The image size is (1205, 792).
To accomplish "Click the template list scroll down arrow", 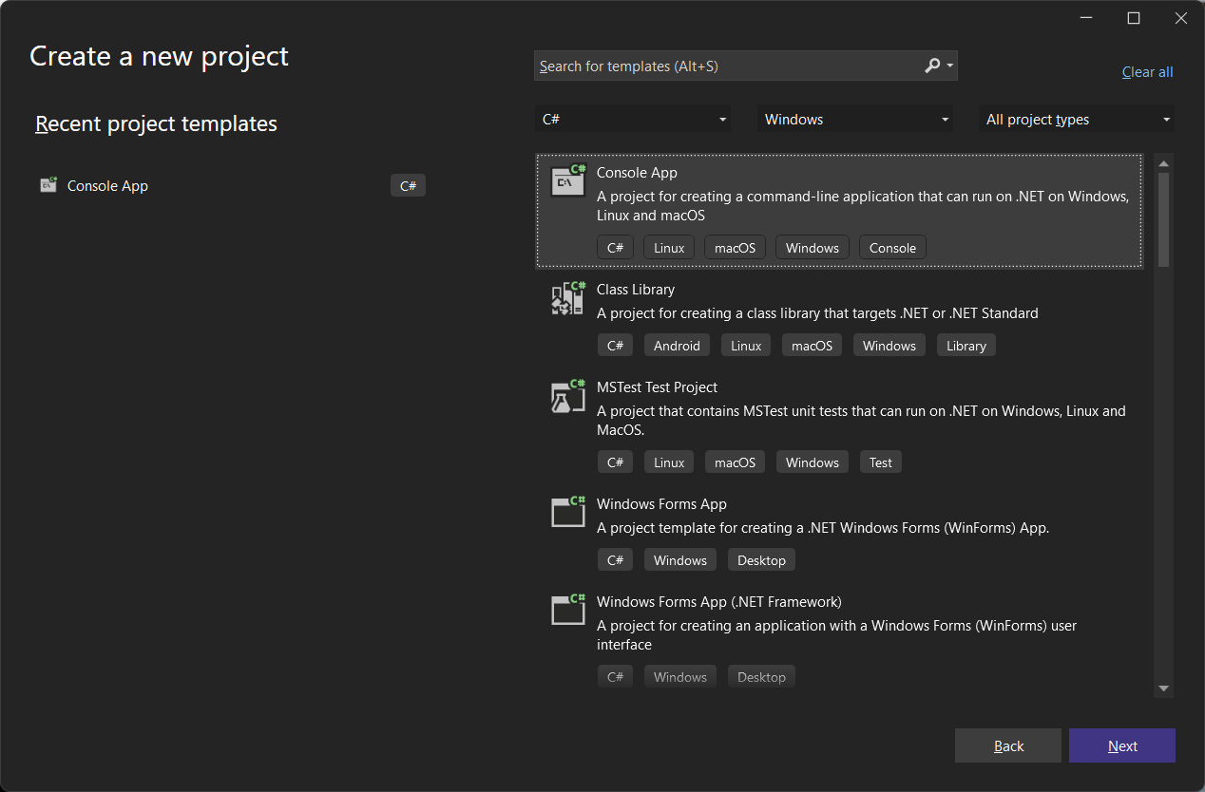I will (x=1163, y=688).
